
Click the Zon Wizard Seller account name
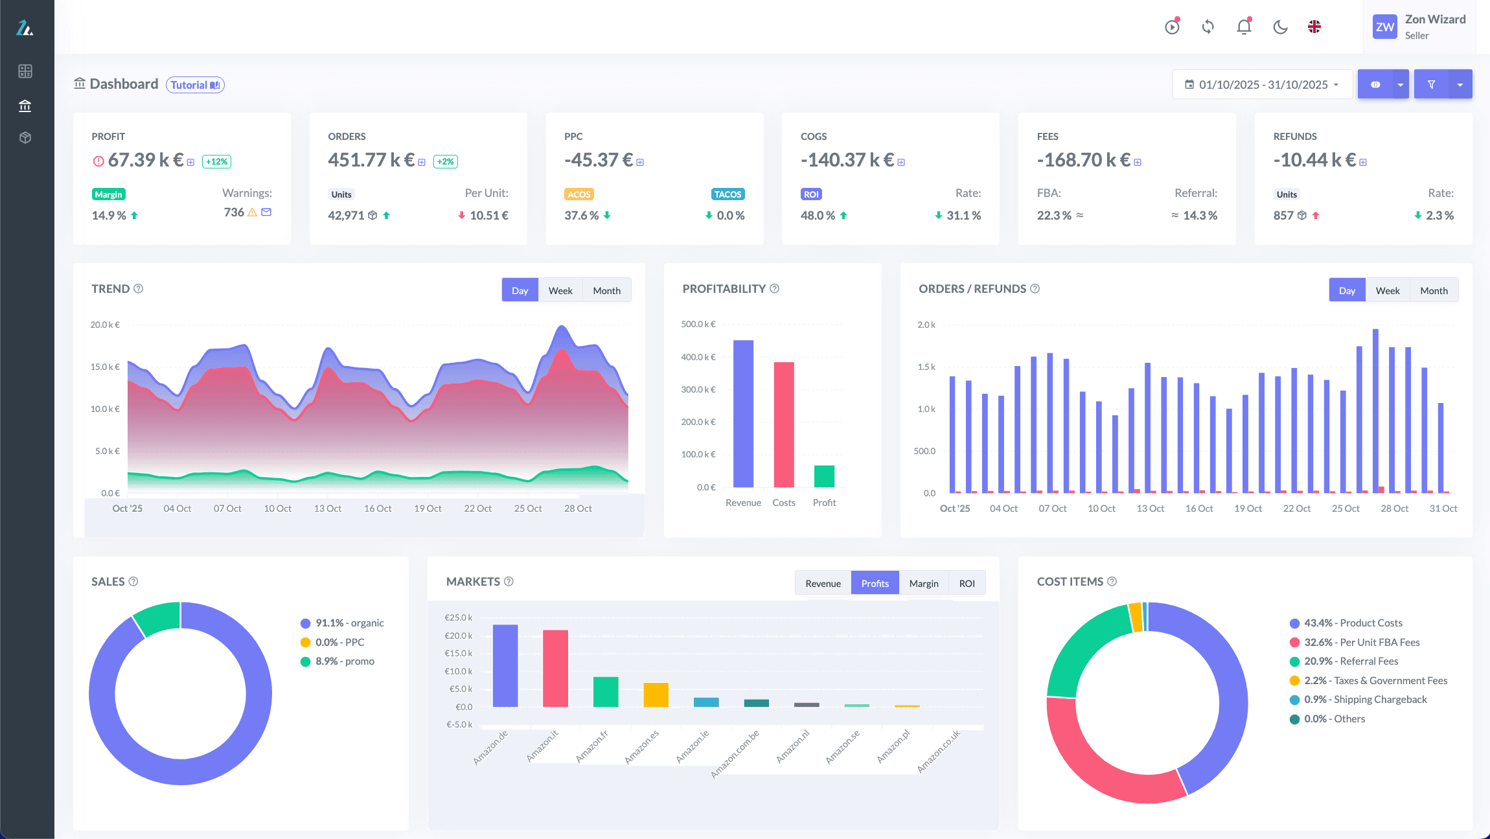click(x=1435, y=27)
